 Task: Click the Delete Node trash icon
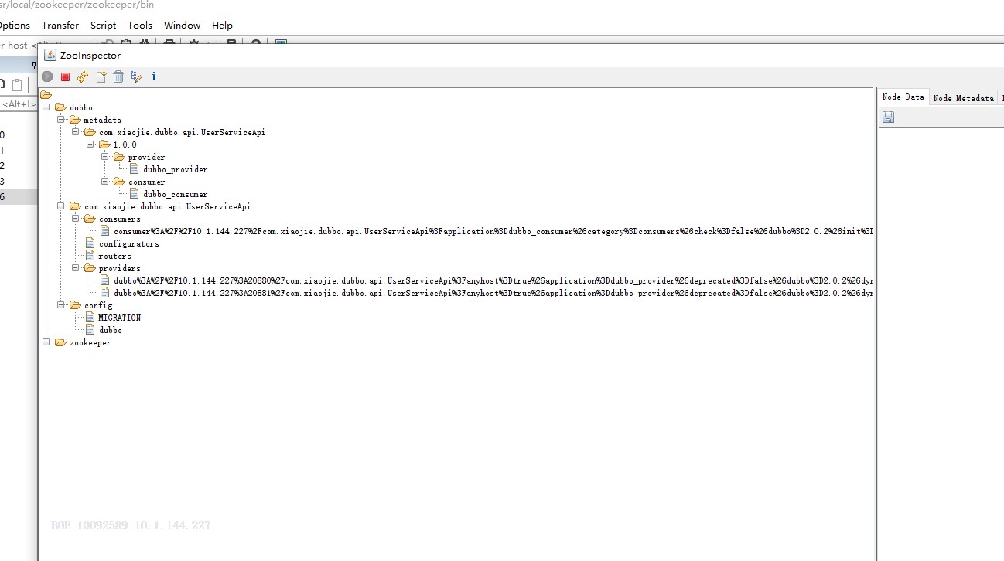118,76
